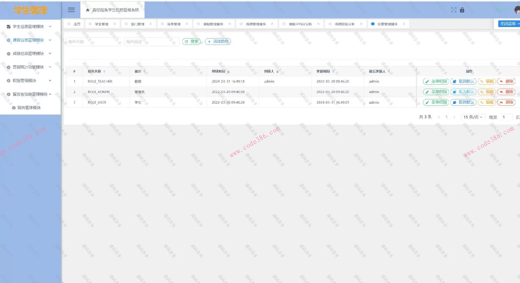Open 菜单权限 for ROLE_TEACHER
Viewport: 520px width, 283px height.
436,81
